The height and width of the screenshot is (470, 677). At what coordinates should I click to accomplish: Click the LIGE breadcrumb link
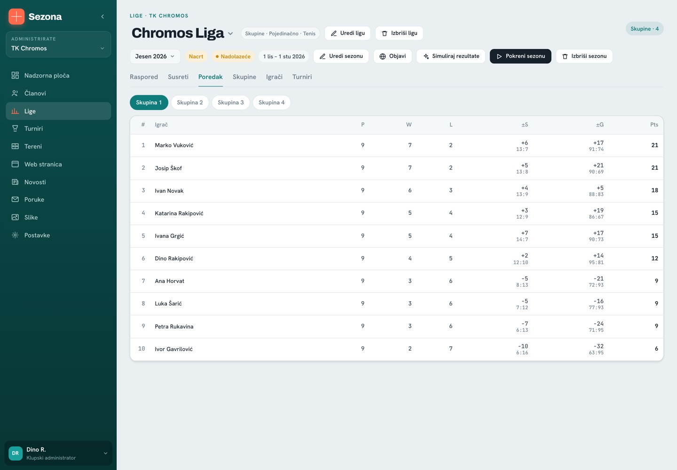[136, 16]
